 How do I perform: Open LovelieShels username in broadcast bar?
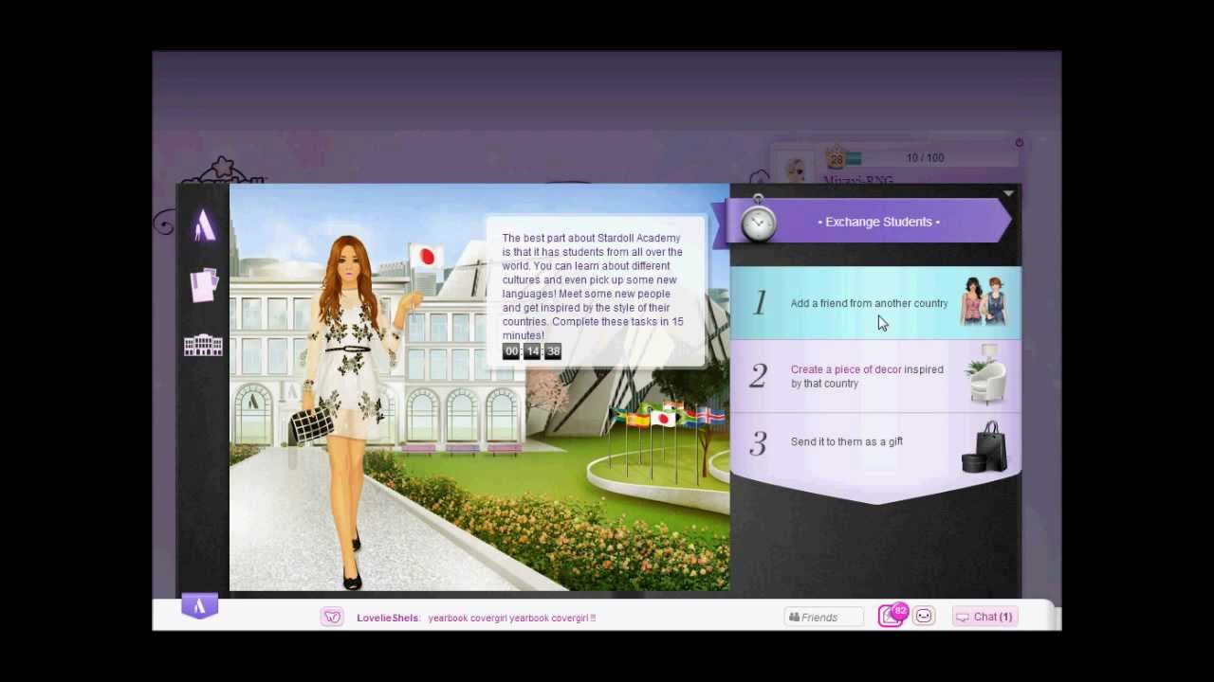click(x=387, y=618)
